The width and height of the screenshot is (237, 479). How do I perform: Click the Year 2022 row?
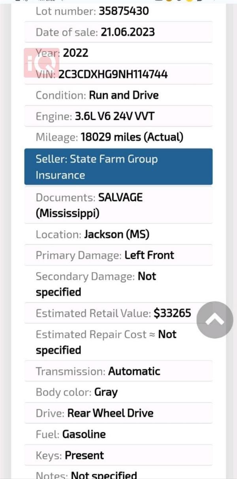tap(118, 53)
